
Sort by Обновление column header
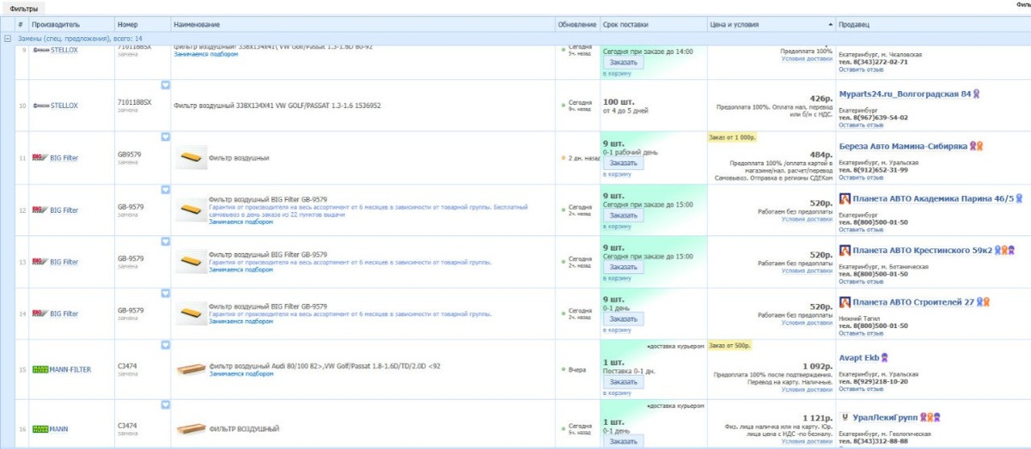coord(577,24)
